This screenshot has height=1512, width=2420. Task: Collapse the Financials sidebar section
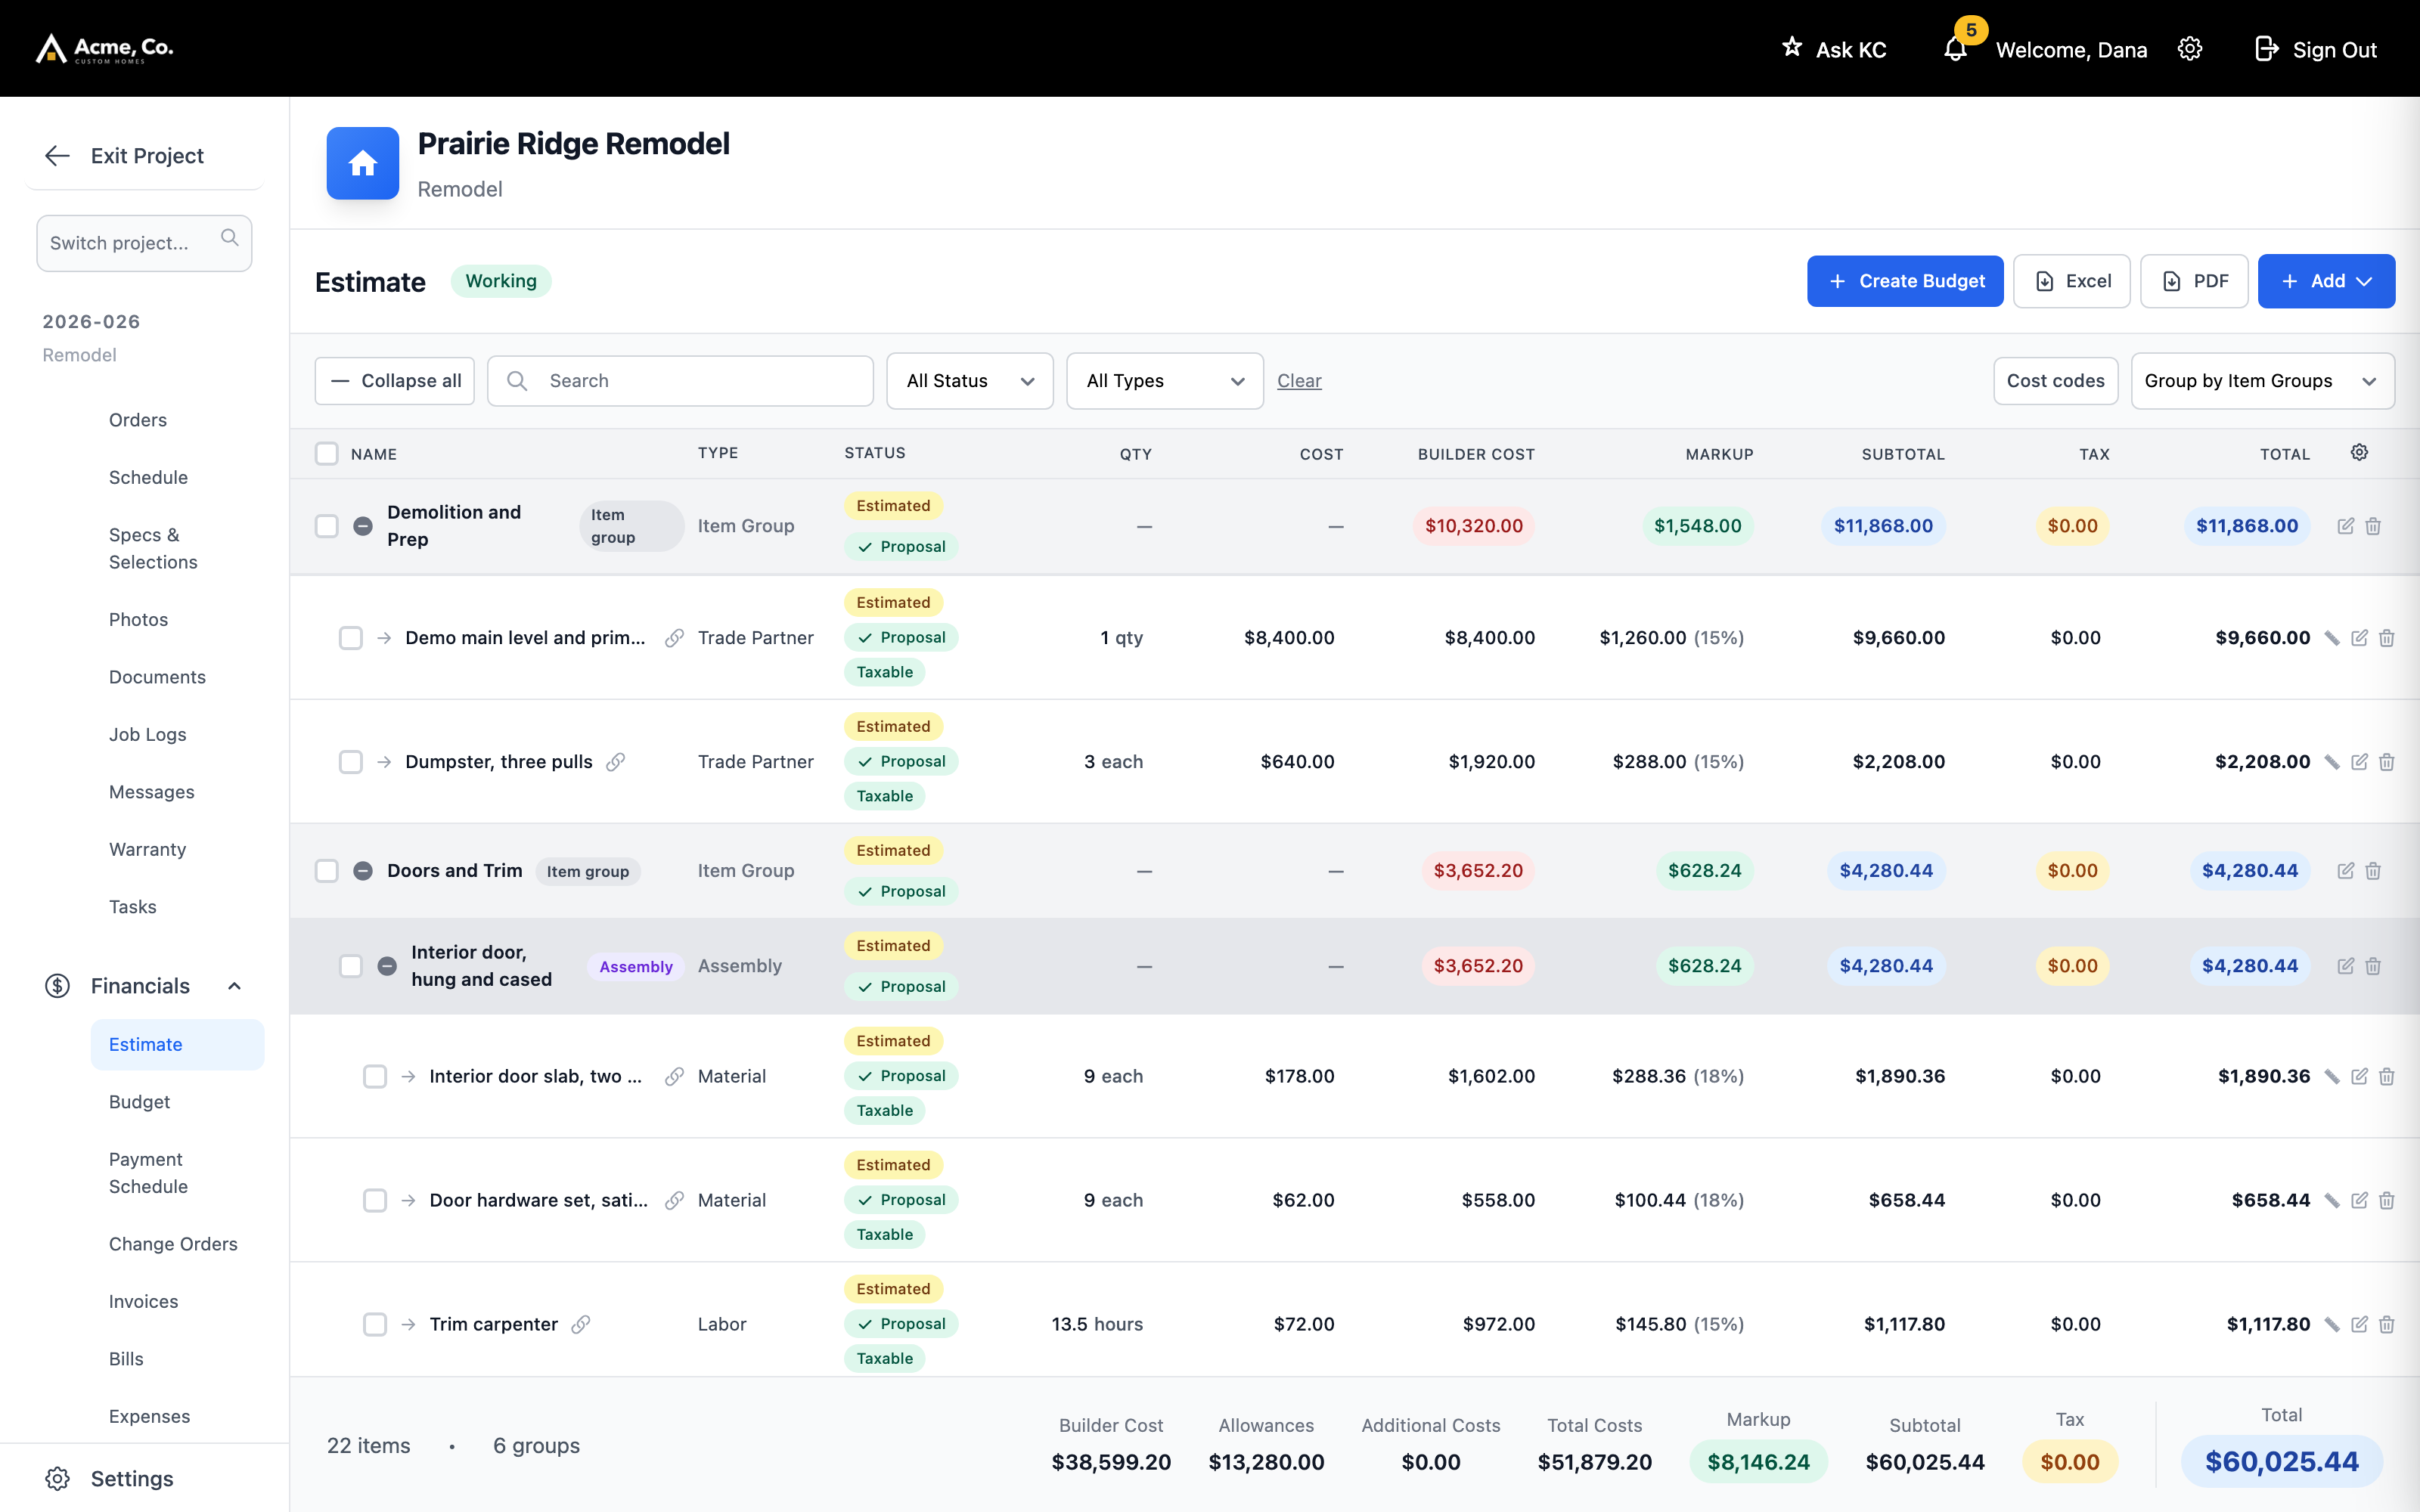coord(235,986)
